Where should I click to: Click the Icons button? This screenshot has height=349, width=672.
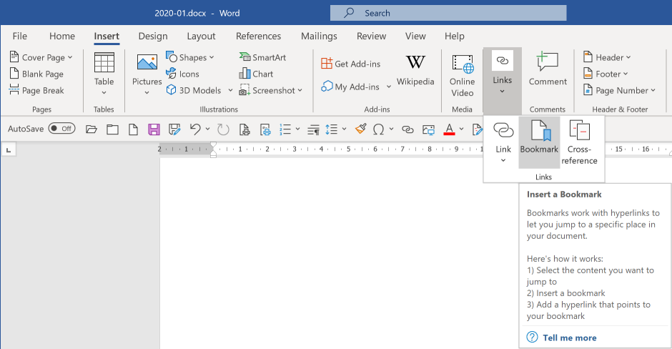[182, 74]
